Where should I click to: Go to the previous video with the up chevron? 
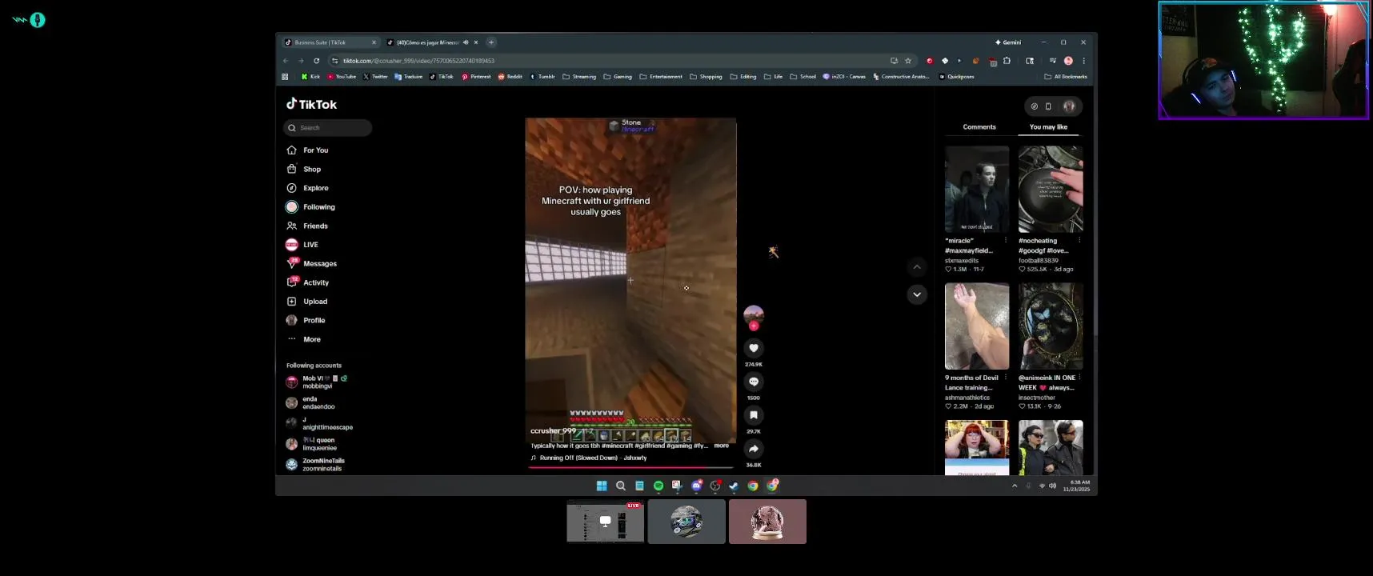(917, 267)
